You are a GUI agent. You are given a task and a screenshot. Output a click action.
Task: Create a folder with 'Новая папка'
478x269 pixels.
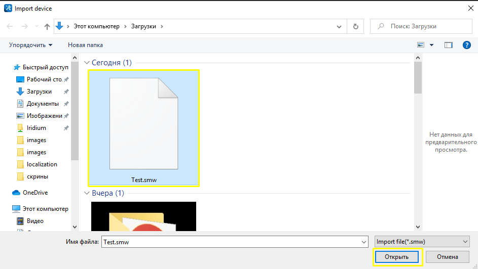click(x=85, y=45)
